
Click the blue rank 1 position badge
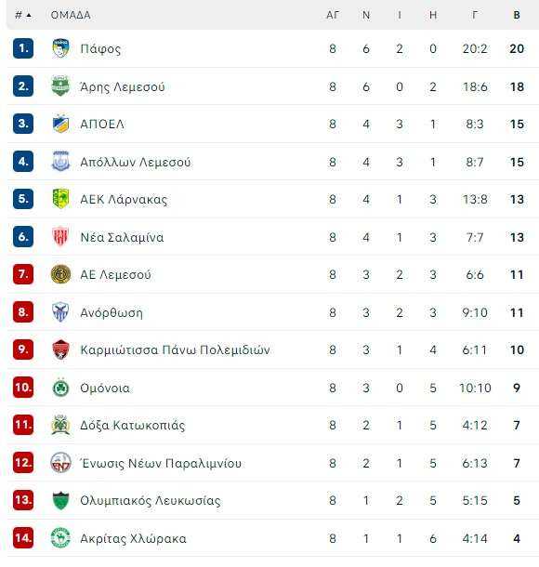point(23,48)
